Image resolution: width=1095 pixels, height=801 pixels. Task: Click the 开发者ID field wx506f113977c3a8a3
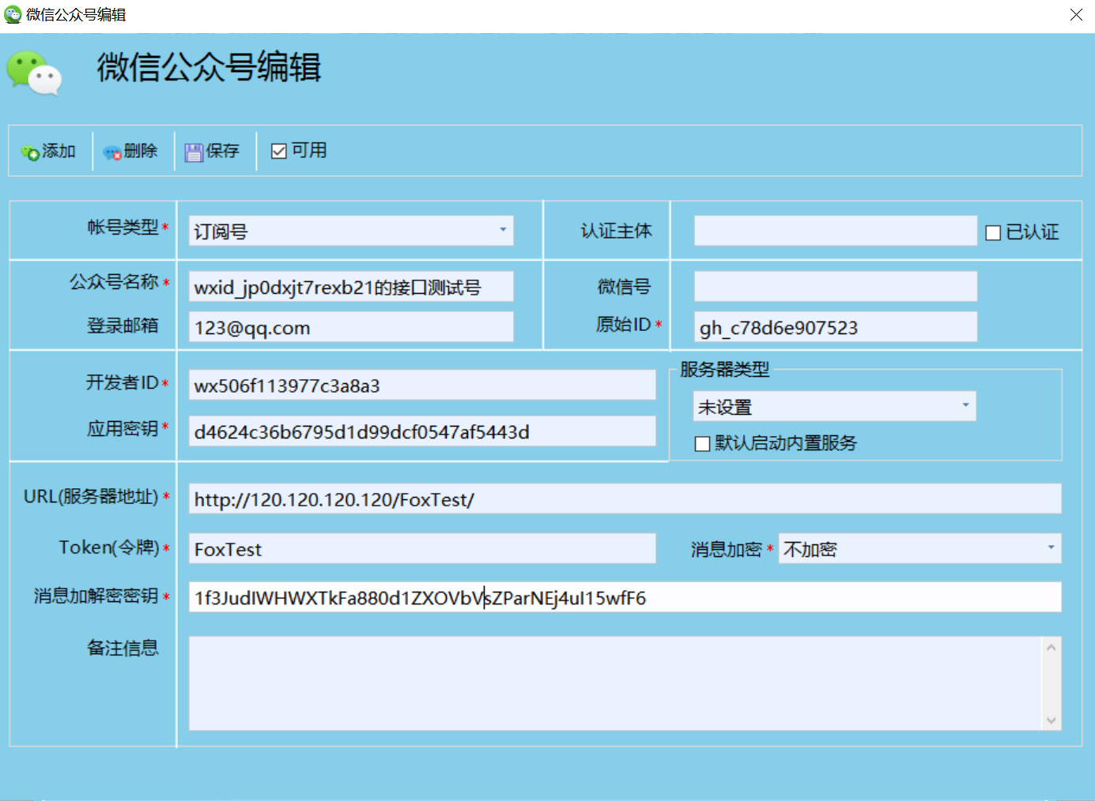click(x=422, y=385)
